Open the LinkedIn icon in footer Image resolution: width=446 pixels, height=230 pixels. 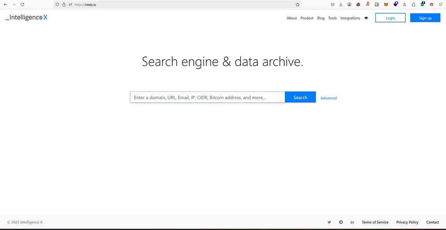352,222
